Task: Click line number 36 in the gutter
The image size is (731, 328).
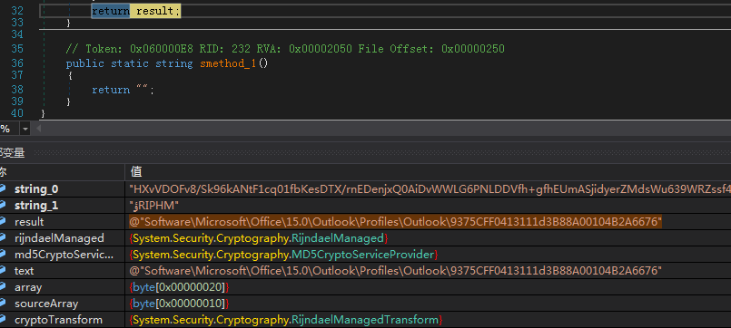Action: click(x=16, y=63)
